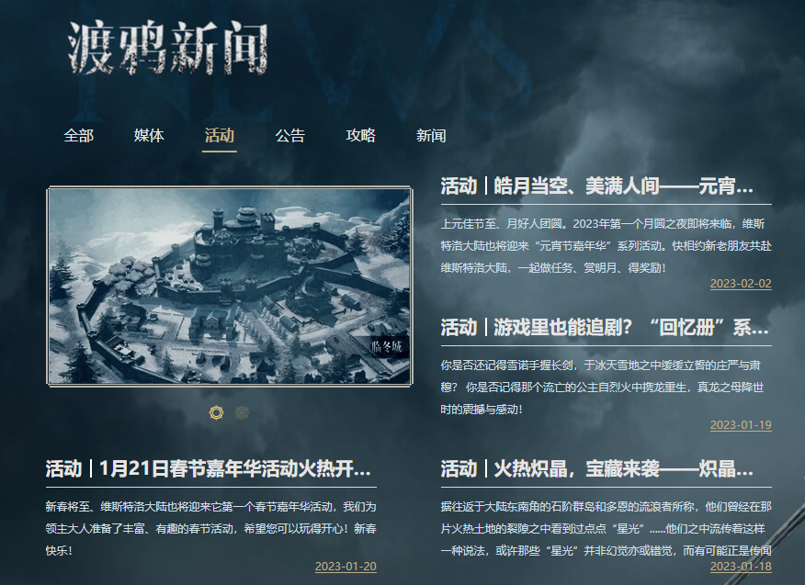805x585 pixels.
Task: Click the 上元佳节至 article summary text
Action: [606, 246]
